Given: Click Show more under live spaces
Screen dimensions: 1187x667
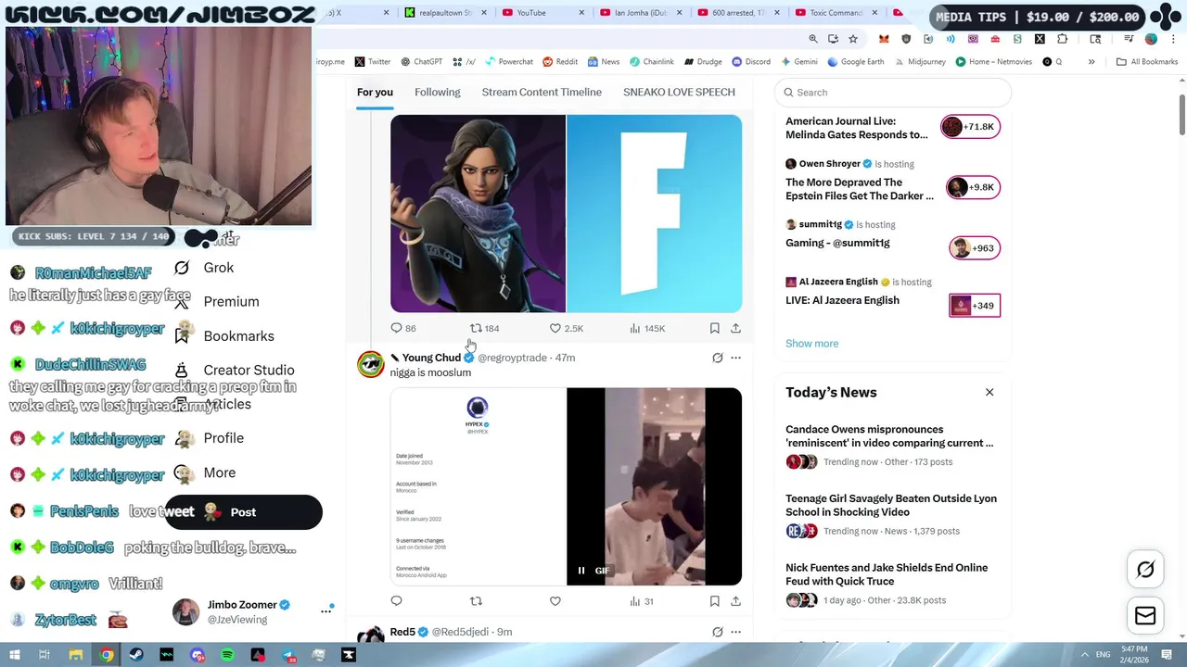Looking at the screenshot, I should coord(811,344).
